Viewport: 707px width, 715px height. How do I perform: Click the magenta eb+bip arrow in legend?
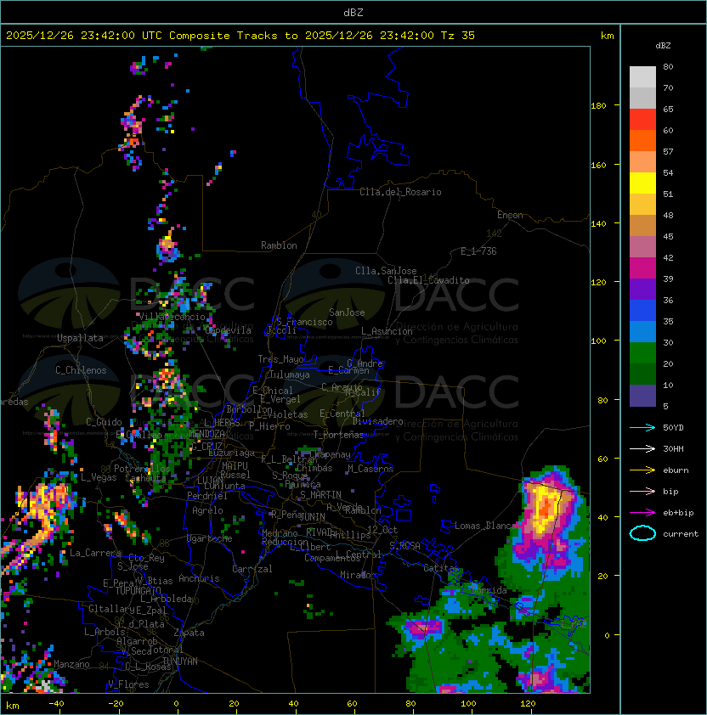pyautogui.click(x=642, y=513)
